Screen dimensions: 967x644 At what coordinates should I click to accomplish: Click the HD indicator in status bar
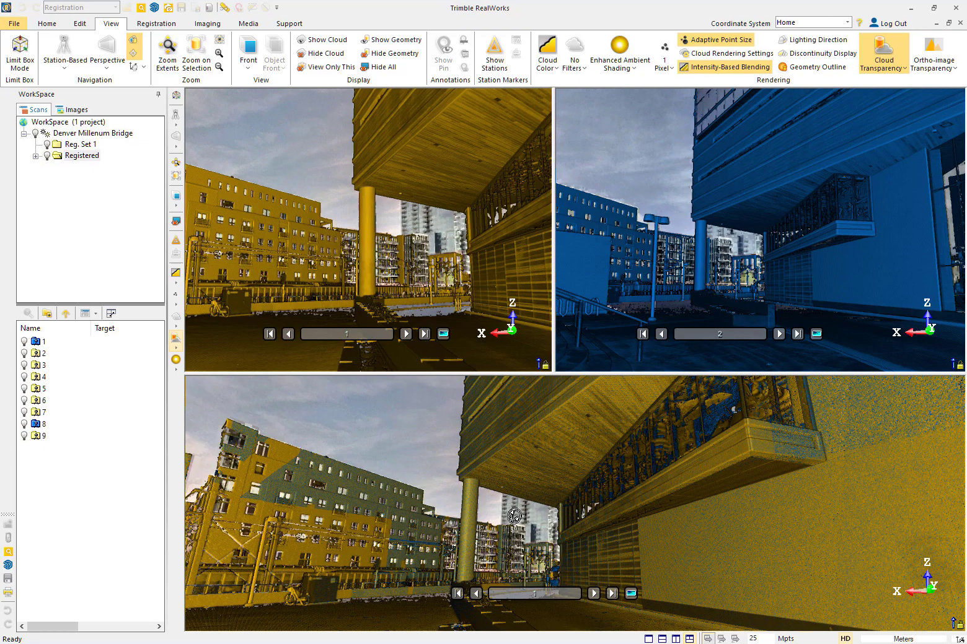click(845, 638)
